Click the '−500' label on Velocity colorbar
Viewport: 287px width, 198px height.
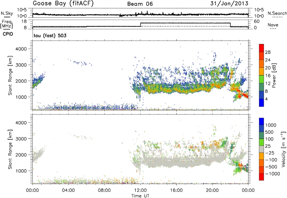(x=271, y=167)
